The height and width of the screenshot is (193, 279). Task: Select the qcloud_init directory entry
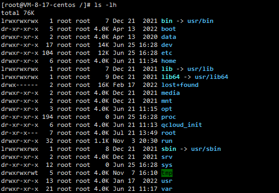tap(182, 125)
